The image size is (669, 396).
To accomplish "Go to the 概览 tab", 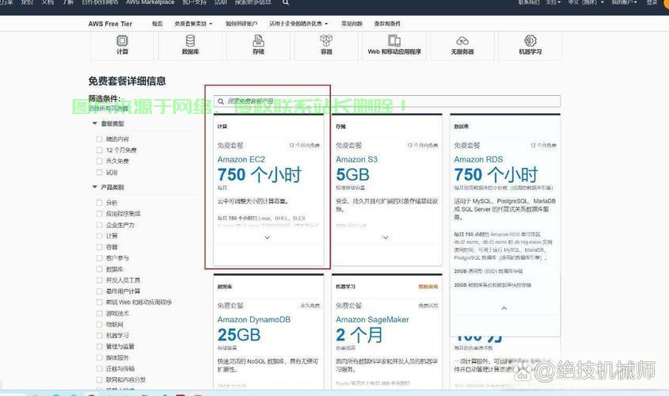I will (158, 24).
